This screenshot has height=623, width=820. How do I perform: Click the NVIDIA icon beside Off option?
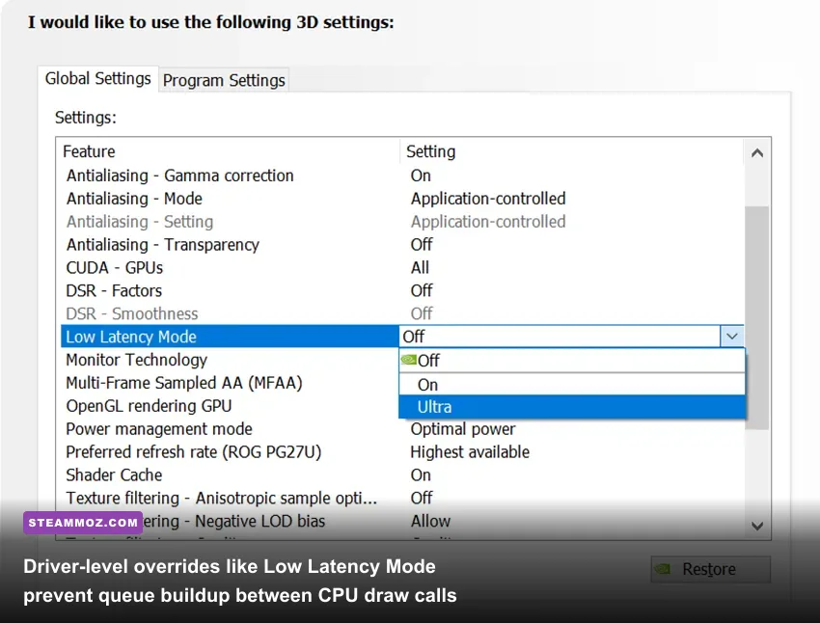[408, 360]
